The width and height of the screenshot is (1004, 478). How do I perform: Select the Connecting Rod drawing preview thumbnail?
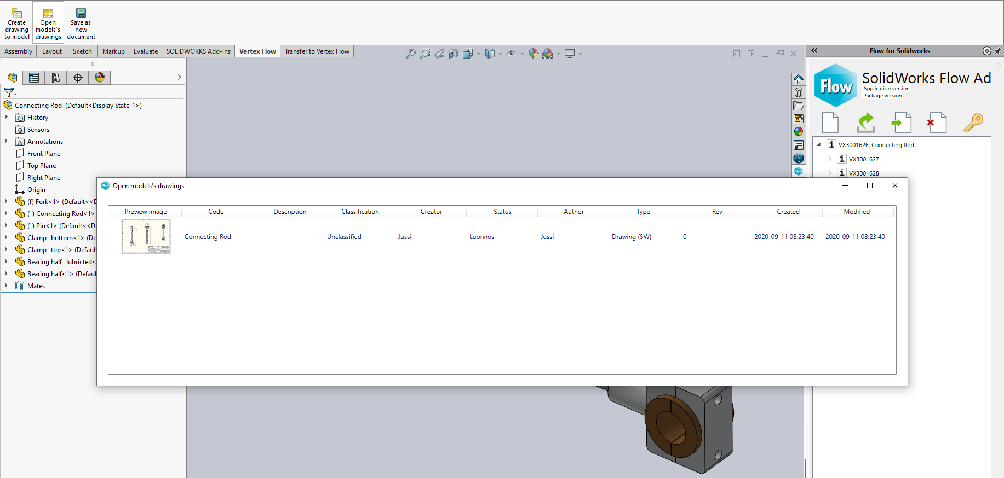146,236
